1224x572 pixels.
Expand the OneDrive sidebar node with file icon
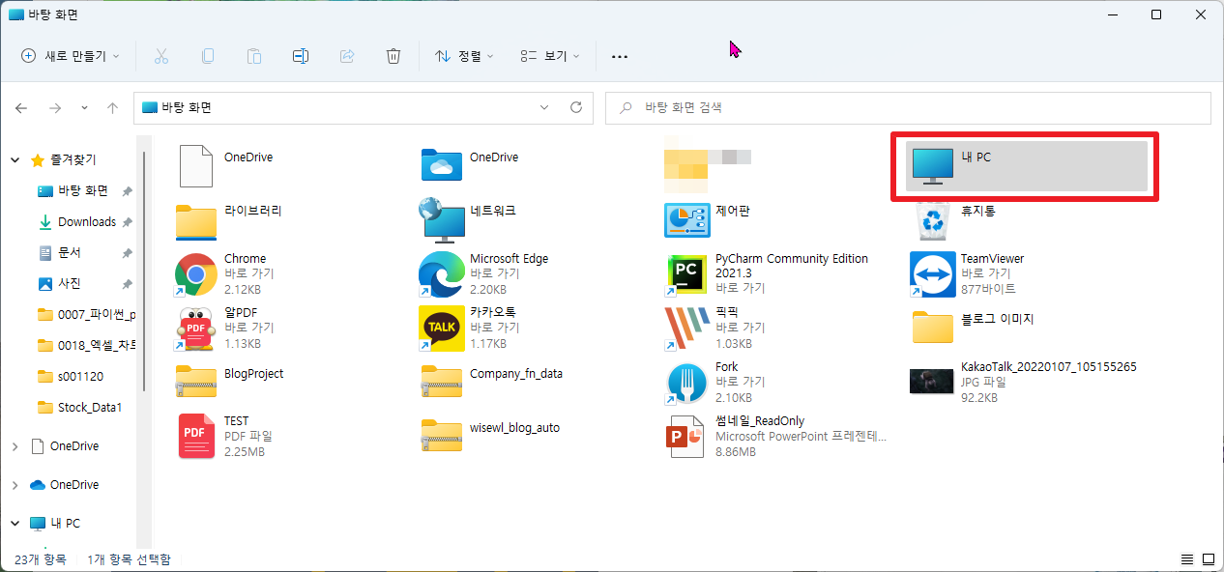15,446
